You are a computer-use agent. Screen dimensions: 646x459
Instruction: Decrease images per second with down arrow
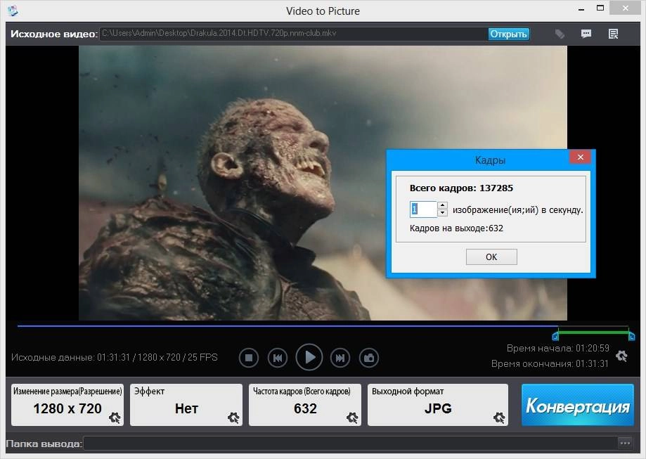point(442,213)
